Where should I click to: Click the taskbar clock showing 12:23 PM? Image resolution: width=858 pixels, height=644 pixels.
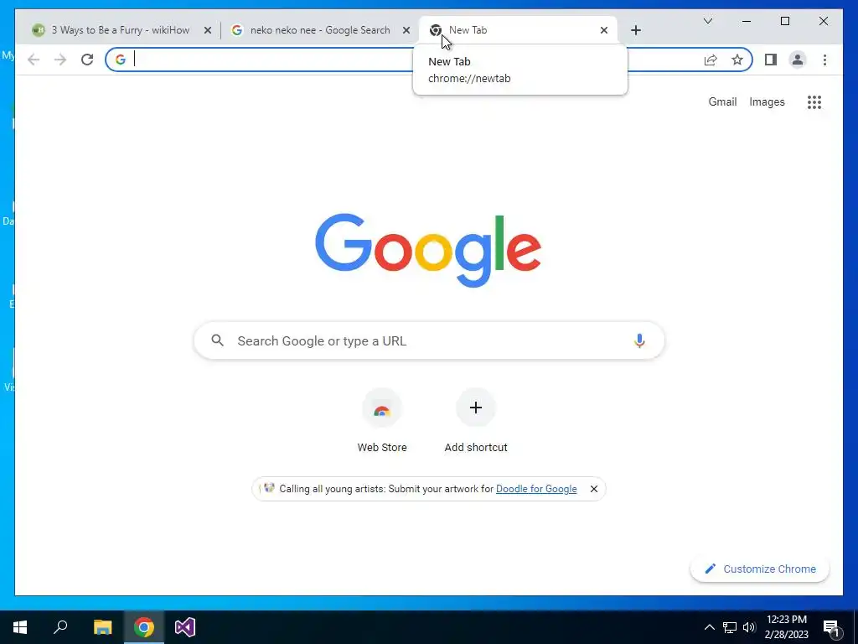[786, 627]
